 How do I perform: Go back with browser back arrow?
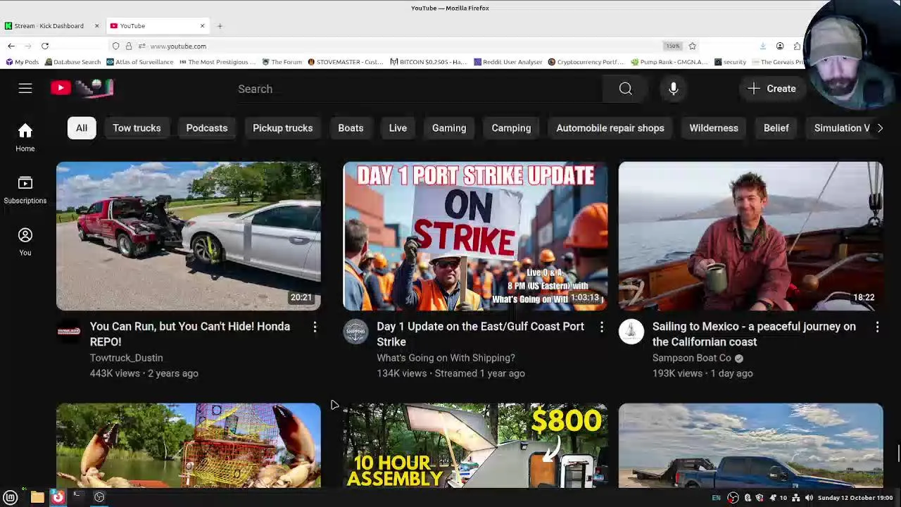click(11, 46)
